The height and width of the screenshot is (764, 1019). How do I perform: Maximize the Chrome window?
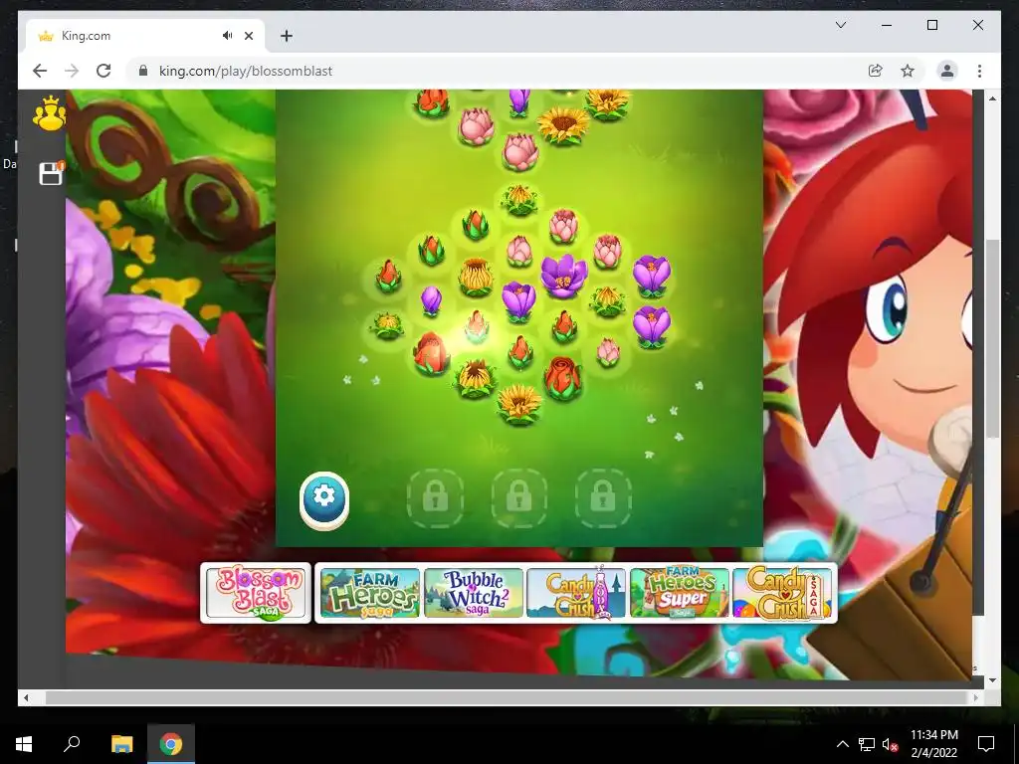pos(931,25)
